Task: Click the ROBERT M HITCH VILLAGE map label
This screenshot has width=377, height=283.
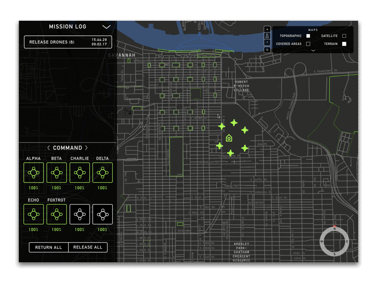Action: (242, 86)
